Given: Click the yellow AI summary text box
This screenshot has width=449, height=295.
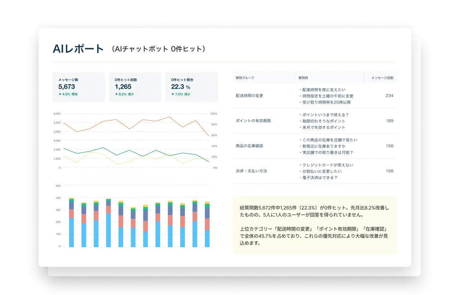Looking at the screenshot, I should tap(314, 225).
